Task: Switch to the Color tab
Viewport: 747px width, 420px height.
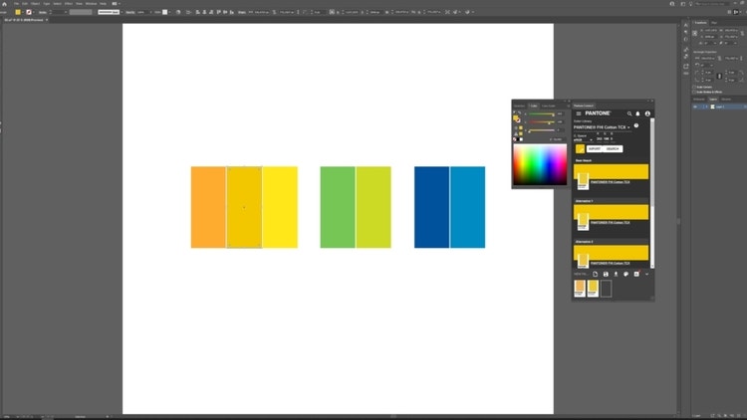Action: tap(534, 105)
